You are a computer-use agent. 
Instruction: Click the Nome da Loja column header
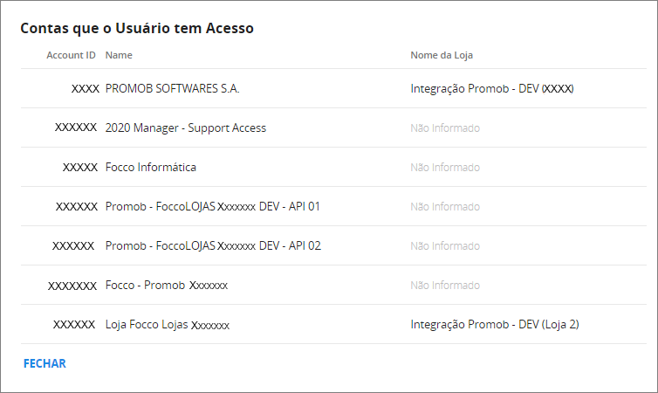pyautogui.click(x=442, y=55)
